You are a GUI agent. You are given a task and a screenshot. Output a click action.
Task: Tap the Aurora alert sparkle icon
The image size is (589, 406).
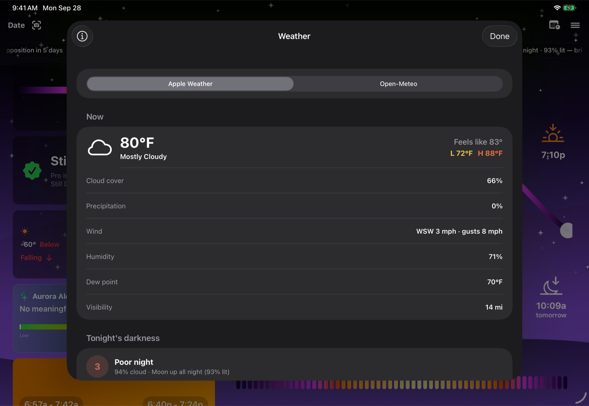24,296
